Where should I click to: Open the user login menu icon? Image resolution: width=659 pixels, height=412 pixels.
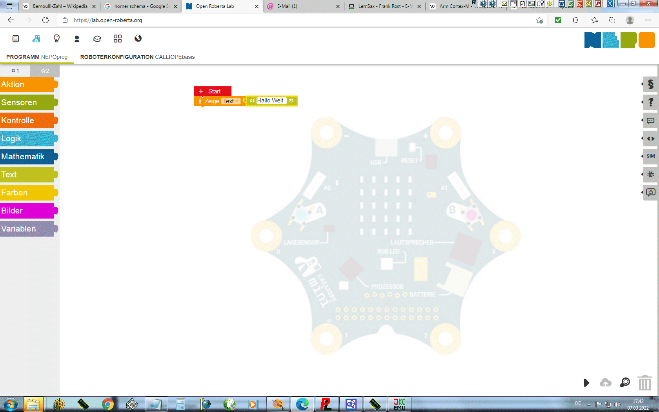click(x=77, y=38)
